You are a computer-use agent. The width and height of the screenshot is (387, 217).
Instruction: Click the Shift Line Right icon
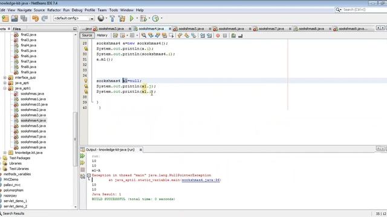pos(209,36)
